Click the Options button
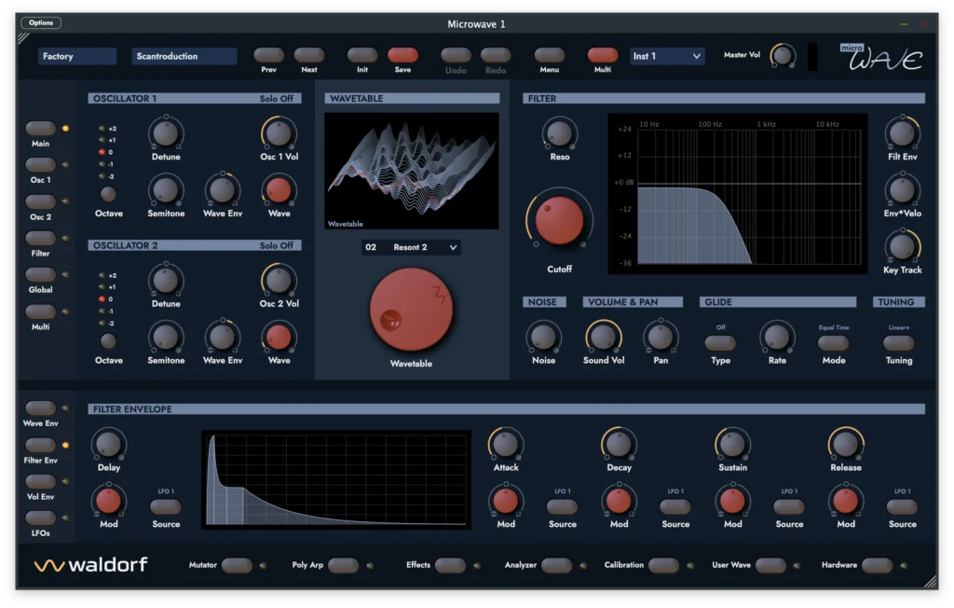This screenshot has width=954, height=608. click(41, 23)
